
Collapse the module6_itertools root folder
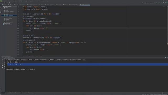2,6
